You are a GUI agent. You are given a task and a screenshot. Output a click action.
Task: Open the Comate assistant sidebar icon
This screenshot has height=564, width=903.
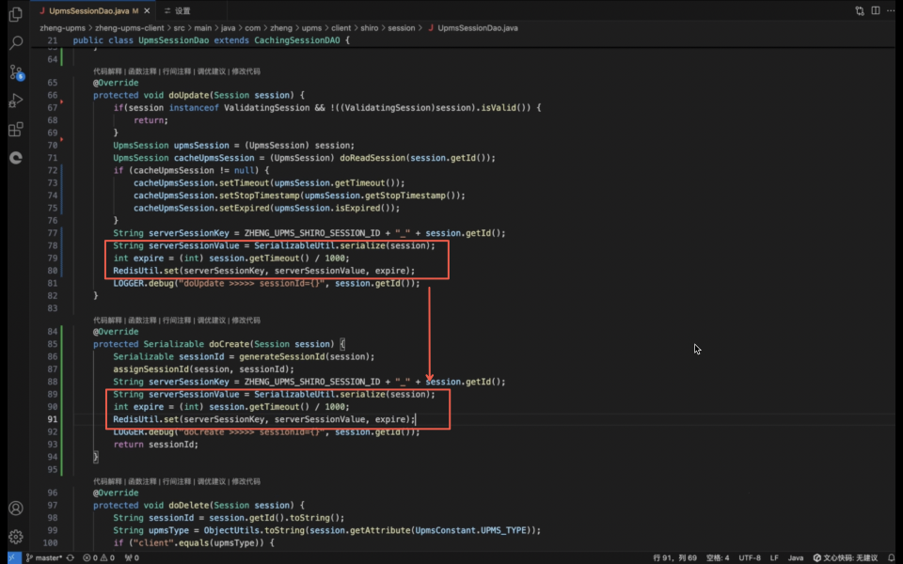pyautogui.click(x=16, y=157)
